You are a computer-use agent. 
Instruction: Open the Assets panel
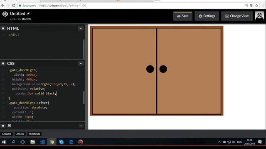point(20,134)
